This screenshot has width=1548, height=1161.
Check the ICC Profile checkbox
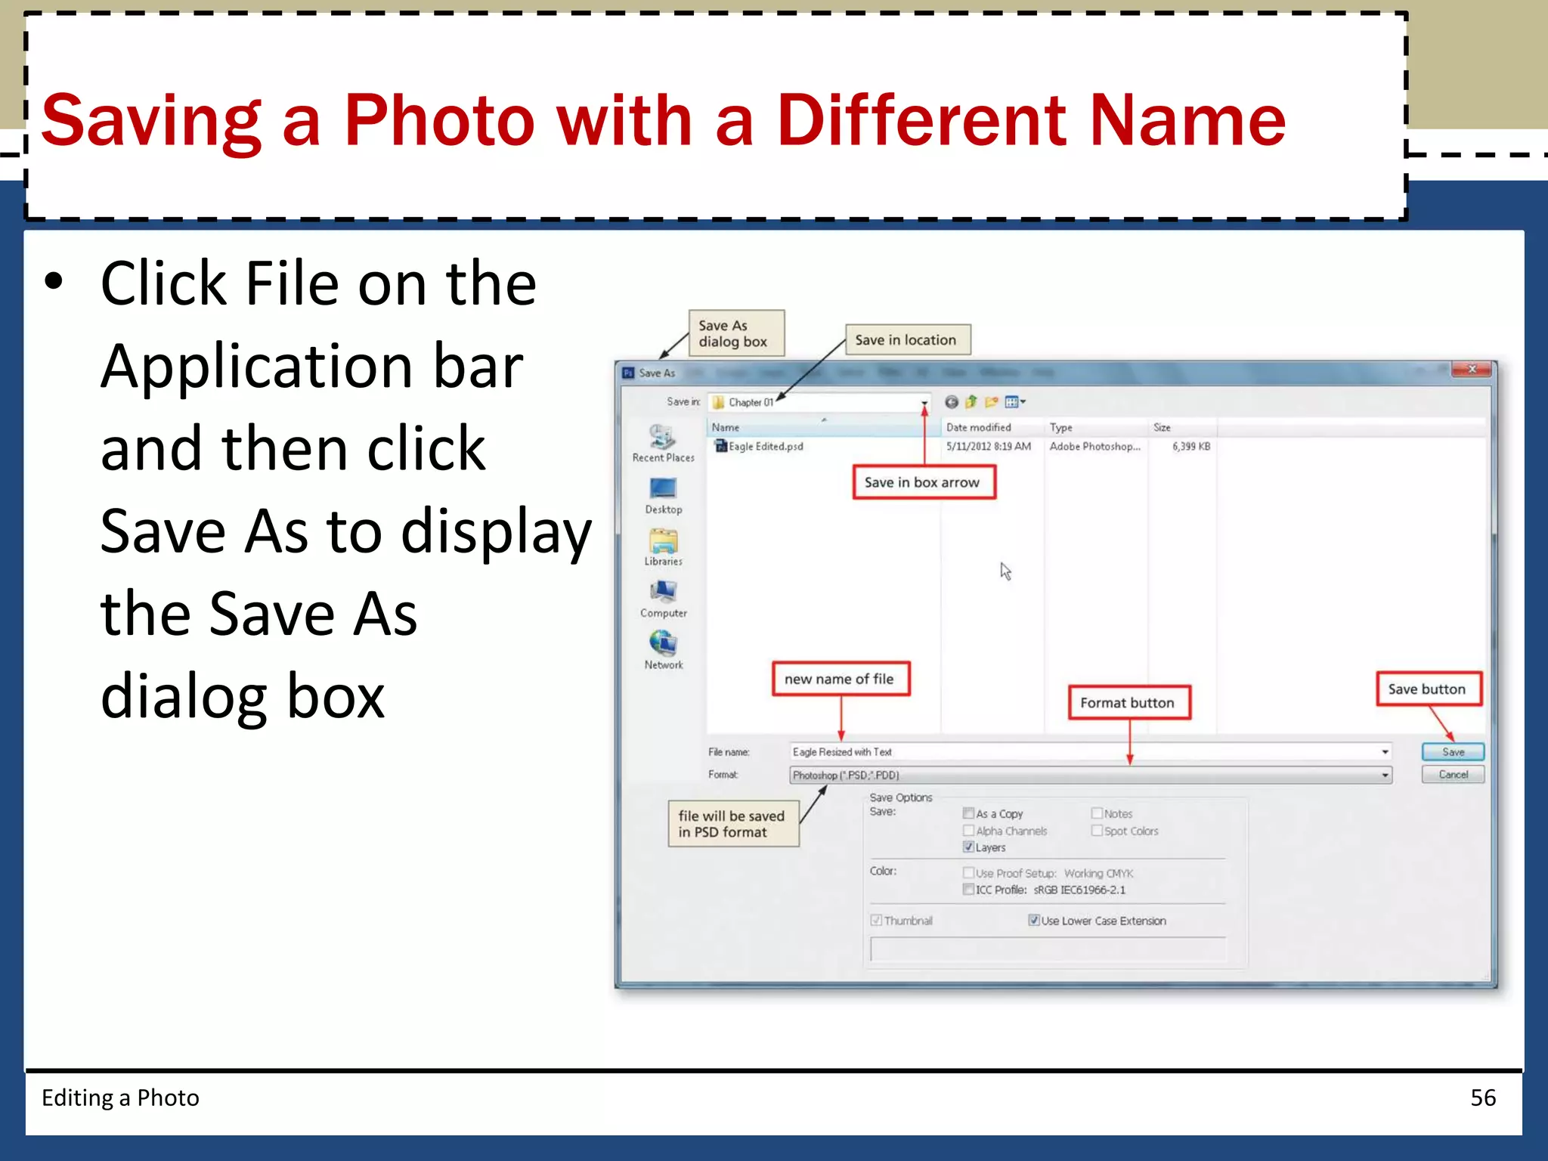968,890
